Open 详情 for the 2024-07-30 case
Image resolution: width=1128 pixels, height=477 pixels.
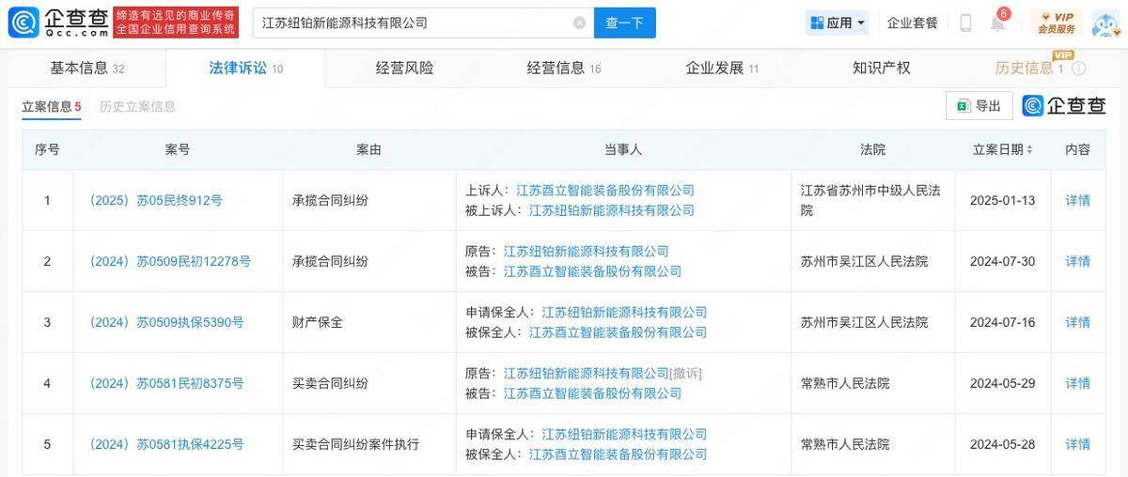(1077, 261)
